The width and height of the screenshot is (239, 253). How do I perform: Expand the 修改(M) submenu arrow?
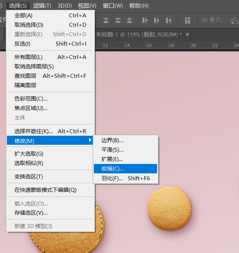coord(90,140)
